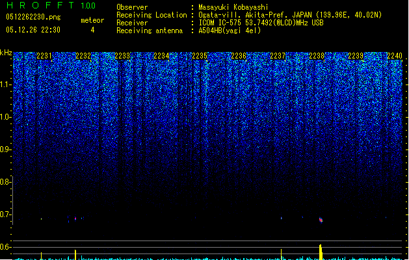409x260 pixels.
Task: Click the yellow power spike under 2232
Action: tap(75, 255)
